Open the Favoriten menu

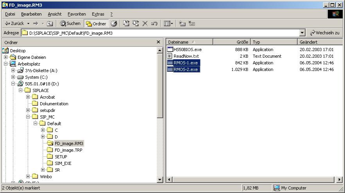click(77, 14)
